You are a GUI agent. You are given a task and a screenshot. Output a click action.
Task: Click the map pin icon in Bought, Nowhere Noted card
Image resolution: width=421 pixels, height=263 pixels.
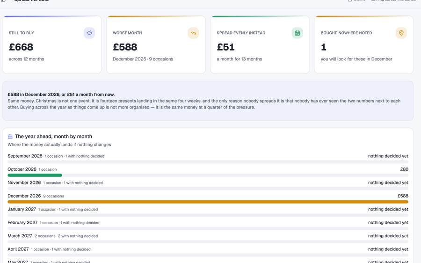(x=401, y=33)
